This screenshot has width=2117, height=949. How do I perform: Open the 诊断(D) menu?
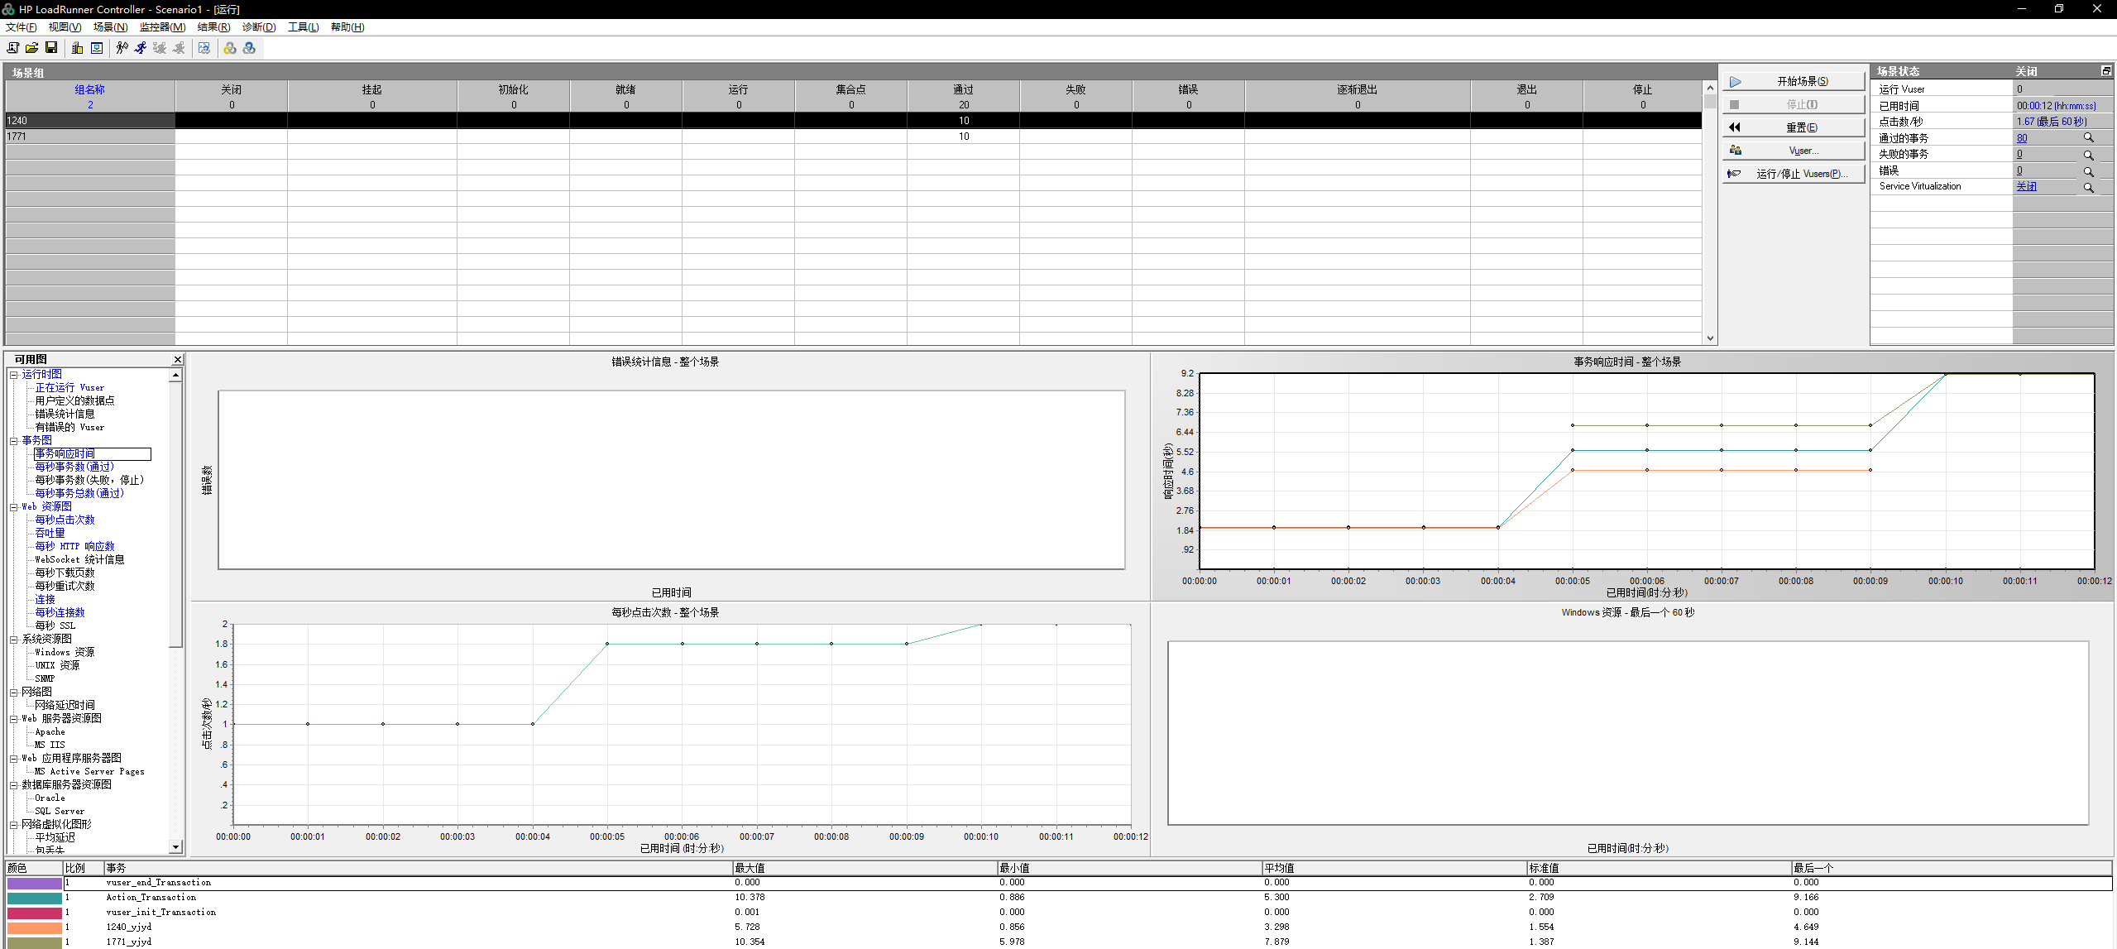[259, 27]
